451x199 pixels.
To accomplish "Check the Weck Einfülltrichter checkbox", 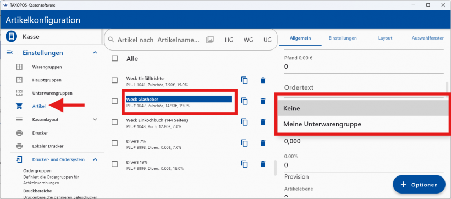I will 115,80.
